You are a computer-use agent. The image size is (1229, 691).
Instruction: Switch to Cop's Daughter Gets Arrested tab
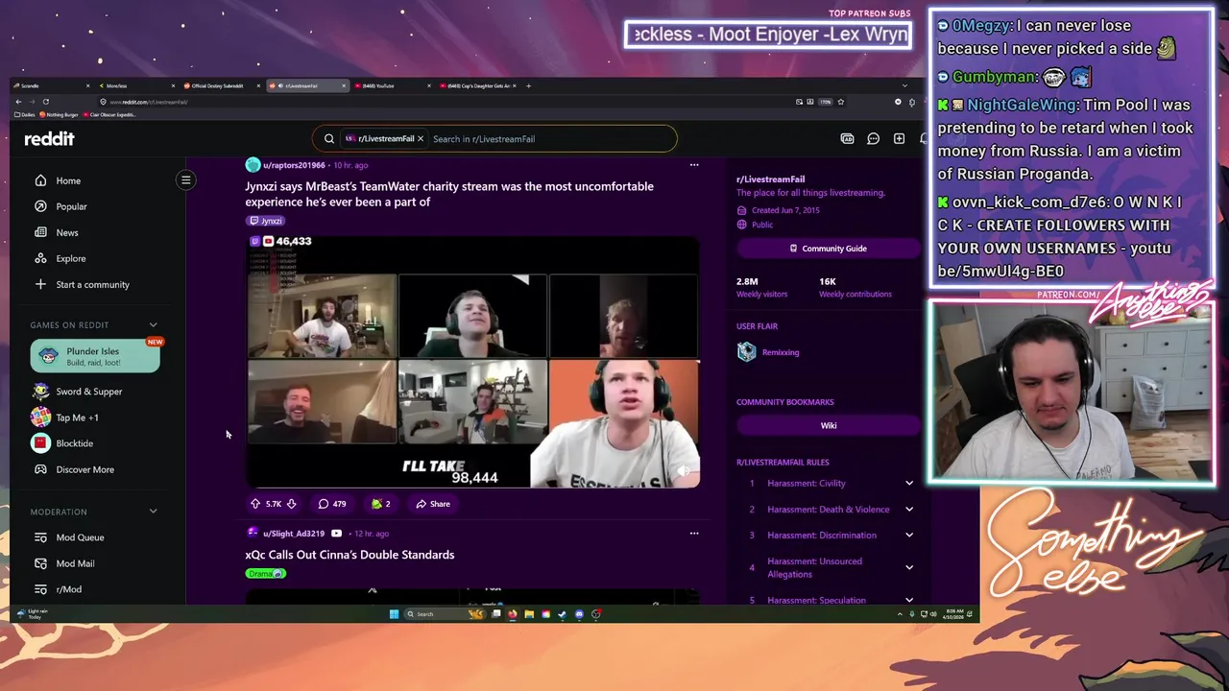(478, 85)
